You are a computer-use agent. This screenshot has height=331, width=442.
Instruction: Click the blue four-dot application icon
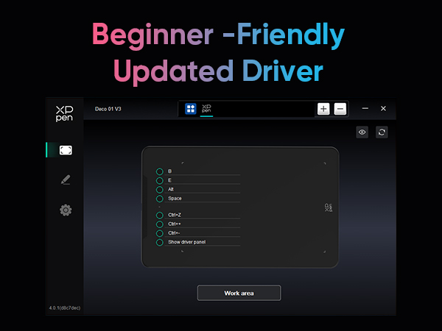(190, 109)
